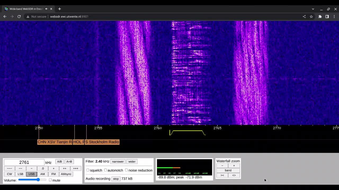The height and width of the screenshot is (190, 339).
Task: Click the S Stockholm Radio station label
Action: click(102, 142)
